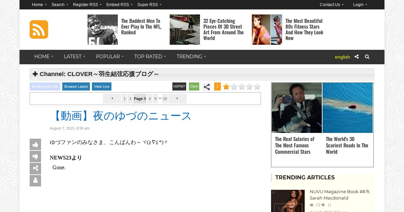Go to next page arrow
This screenshot has width=404, height=212.
(177, 99)
